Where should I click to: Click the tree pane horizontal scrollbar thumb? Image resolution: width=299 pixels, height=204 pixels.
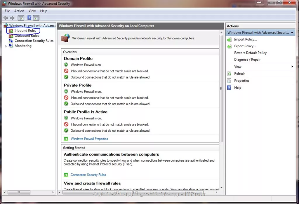[19, 192]
